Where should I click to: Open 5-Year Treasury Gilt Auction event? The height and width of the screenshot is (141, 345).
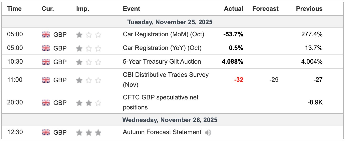tap(162, 62)
